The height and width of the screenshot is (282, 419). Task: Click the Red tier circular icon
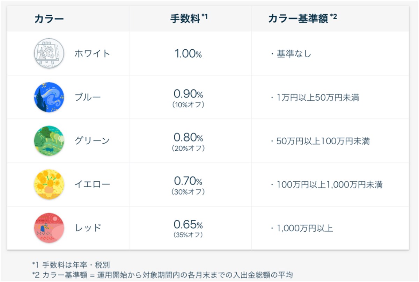click(49, 228)
